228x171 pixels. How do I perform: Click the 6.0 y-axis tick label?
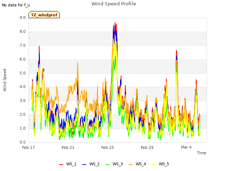tap(22, 59)
